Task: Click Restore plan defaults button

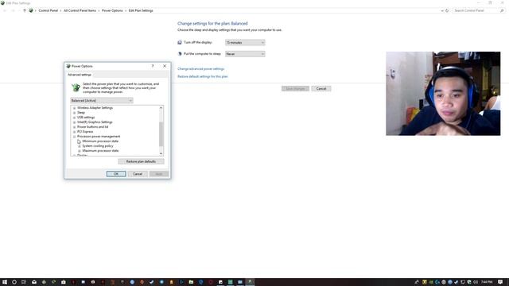Action: (141, 161)
